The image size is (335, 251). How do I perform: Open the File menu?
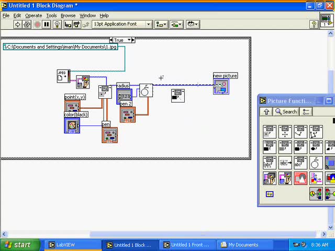click(6, 16)
